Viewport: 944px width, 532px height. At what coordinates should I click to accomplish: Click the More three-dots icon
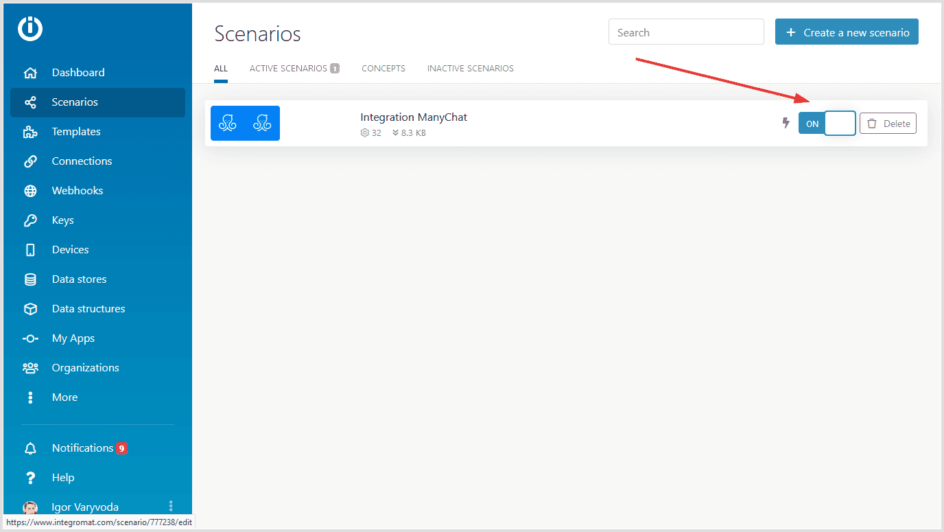coord(30,397)
